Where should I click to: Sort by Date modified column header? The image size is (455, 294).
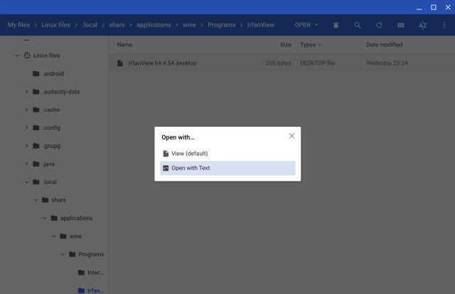385,44
